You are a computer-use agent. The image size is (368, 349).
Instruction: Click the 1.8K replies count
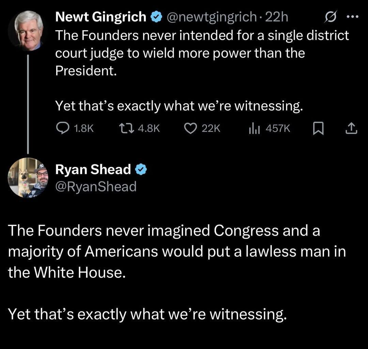(x=83, y=128)
